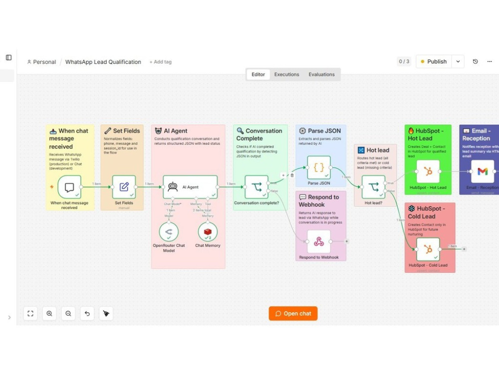Select the Conversation complete? If node

pos(256,187)
